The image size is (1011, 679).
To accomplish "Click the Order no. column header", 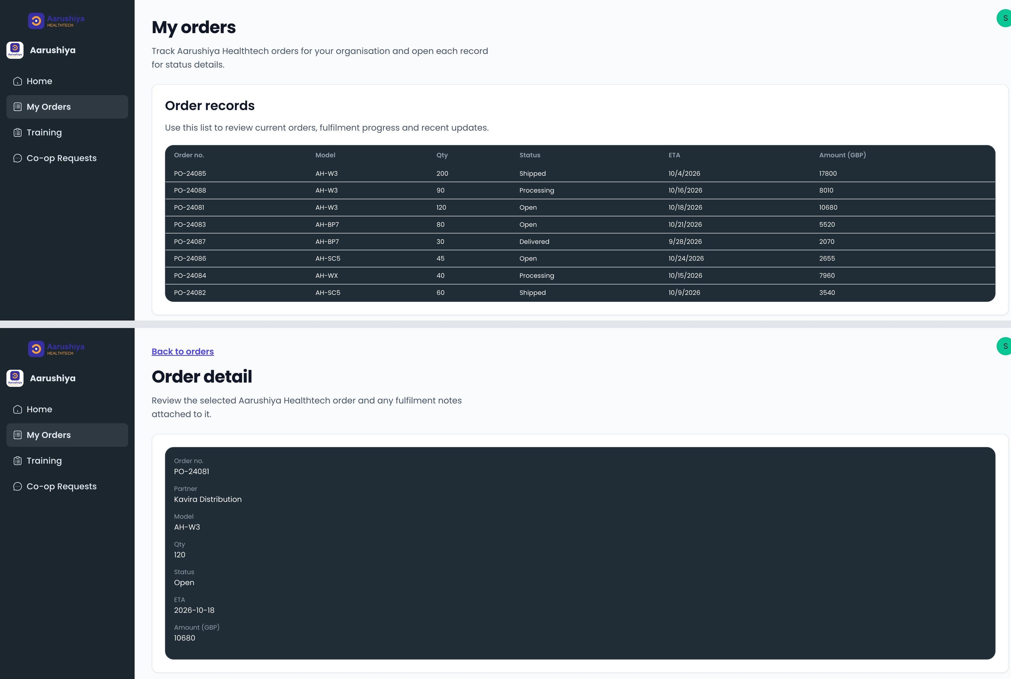I will coord(189,155).
